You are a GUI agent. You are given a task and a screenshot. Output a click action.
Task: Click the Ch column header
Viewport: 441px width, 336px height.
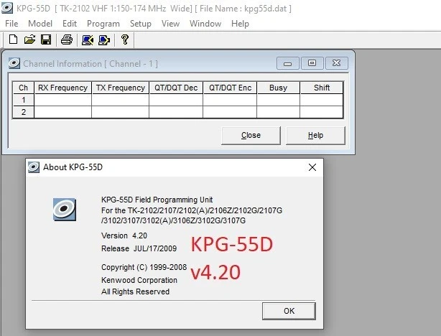click(x=24, y=88)
